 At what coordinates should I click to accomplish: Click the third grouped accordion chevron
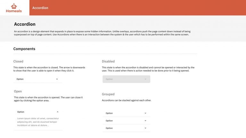145,128
